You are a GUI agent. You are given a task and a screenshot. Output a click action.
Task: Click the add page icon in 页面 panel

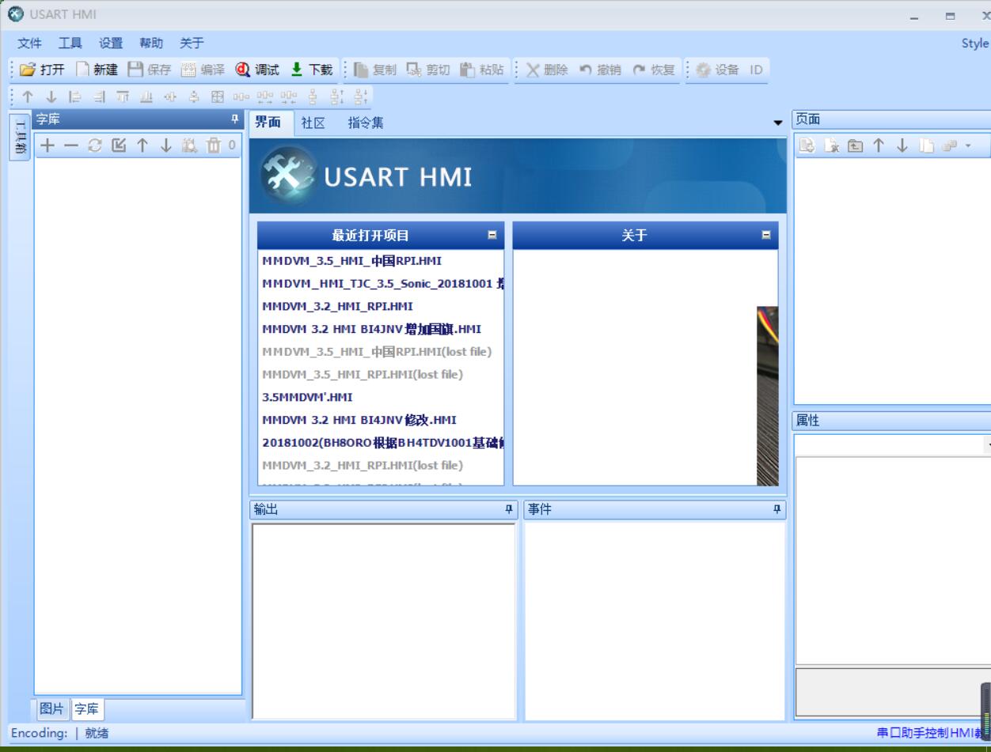(807, 145)
